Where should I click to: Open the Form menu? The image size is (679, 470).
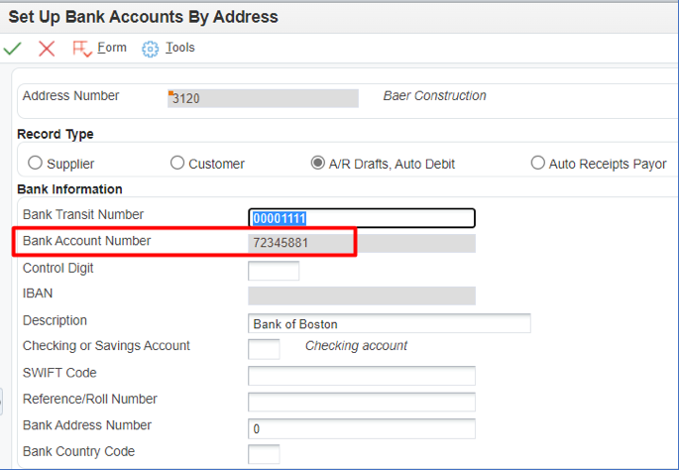(x=112, y=48)
